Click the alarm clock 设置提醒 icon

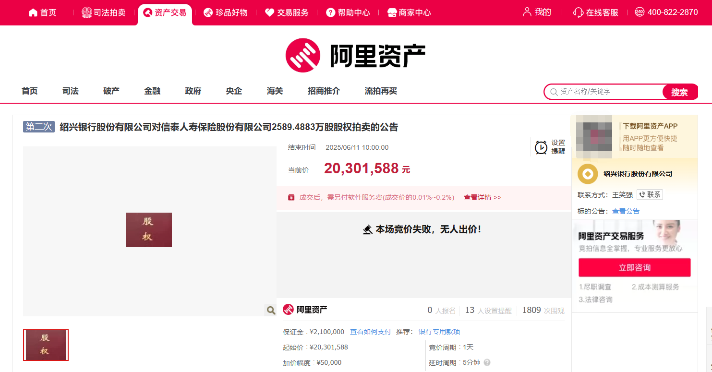(541, 147)
